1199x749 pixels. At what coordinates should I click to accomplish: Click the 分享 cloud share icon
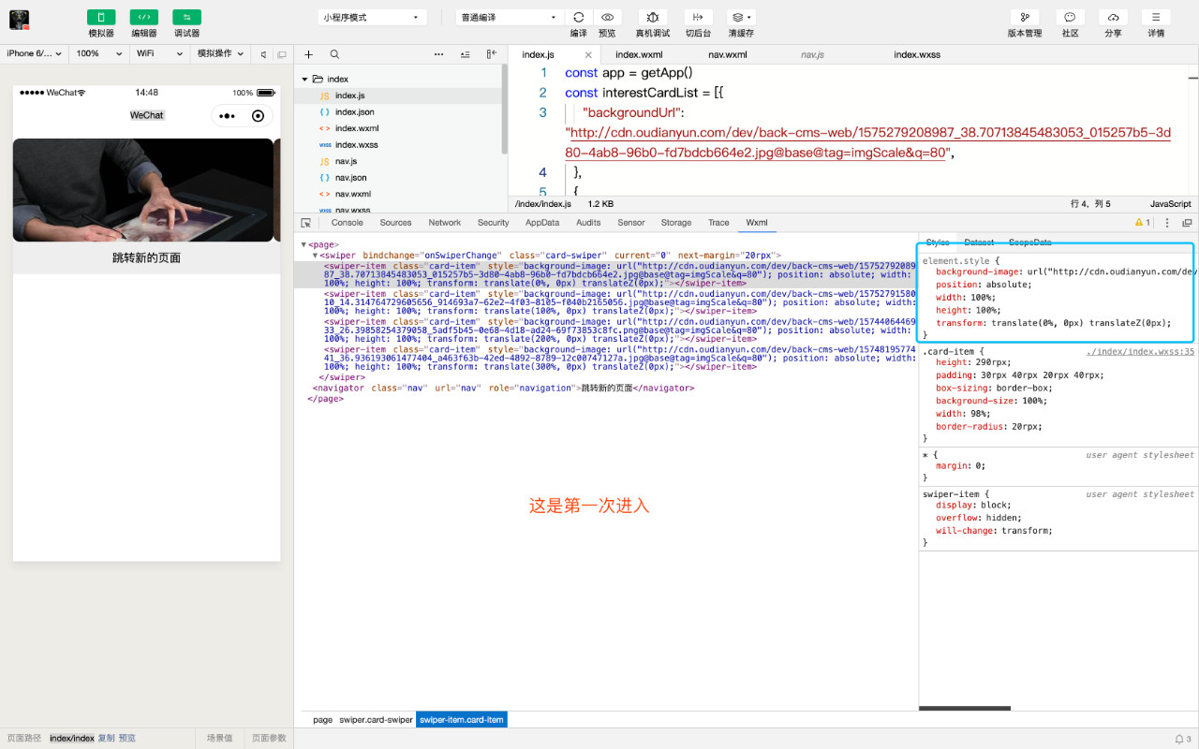pos(1113,17)
